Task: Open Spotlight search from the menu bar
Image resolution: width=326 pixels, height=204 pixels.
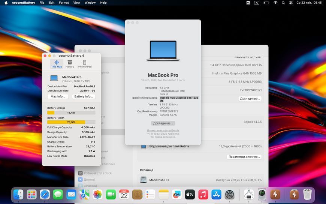Action: pos(283,3)
